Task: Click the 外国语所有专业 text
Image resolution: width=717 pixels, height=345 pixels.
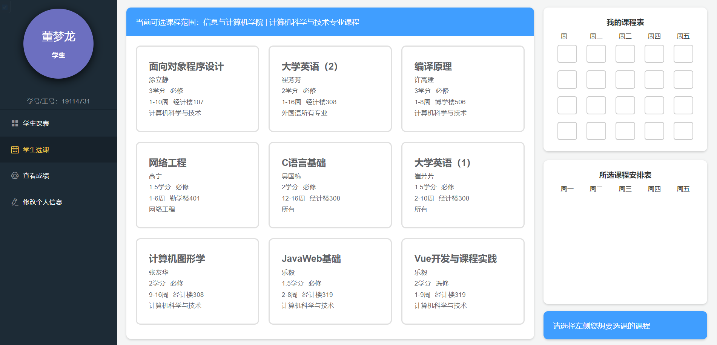Action: (304, 113)
